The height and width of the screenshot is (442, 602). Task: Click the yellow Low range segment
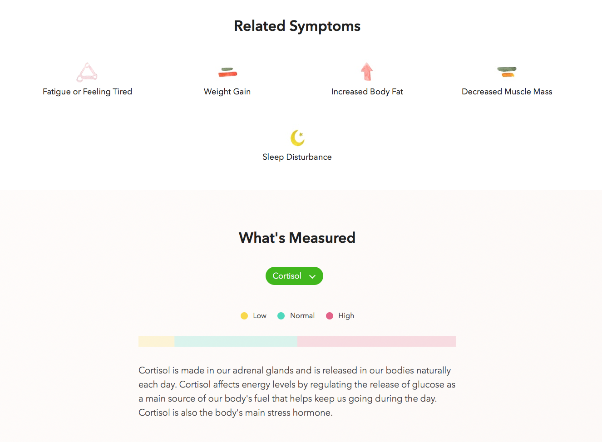tap(156, 341)
